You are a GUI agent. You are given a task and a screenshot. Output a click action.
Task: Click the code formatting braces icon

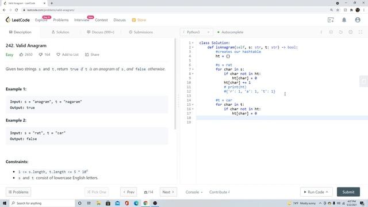click(331, 32)
